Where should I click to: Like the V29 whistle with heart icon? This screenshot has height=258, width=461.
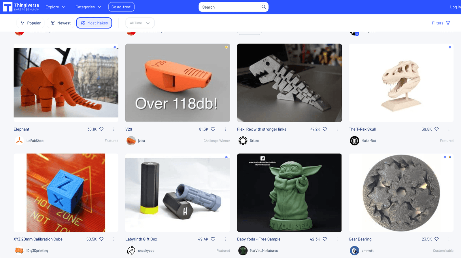pyautogui.click(x=213, y=129)
